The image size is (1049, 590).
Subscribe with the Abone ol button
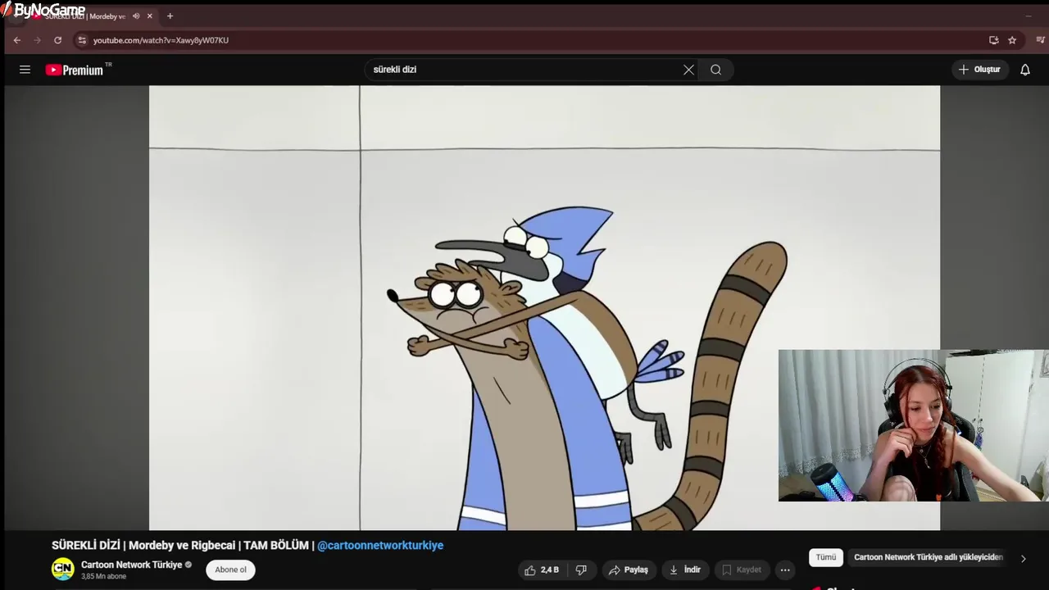coord(230,570)
